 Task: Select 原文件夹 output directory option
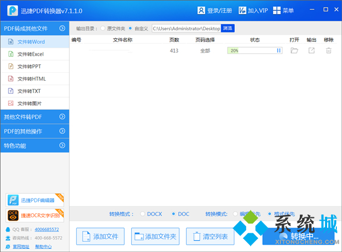tap(103, 28)
